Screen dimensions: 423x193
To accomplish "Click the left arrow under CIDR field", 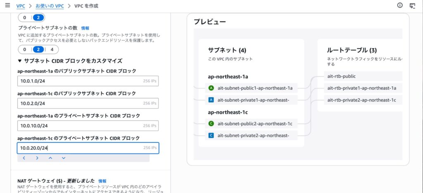I will (24, 158).
